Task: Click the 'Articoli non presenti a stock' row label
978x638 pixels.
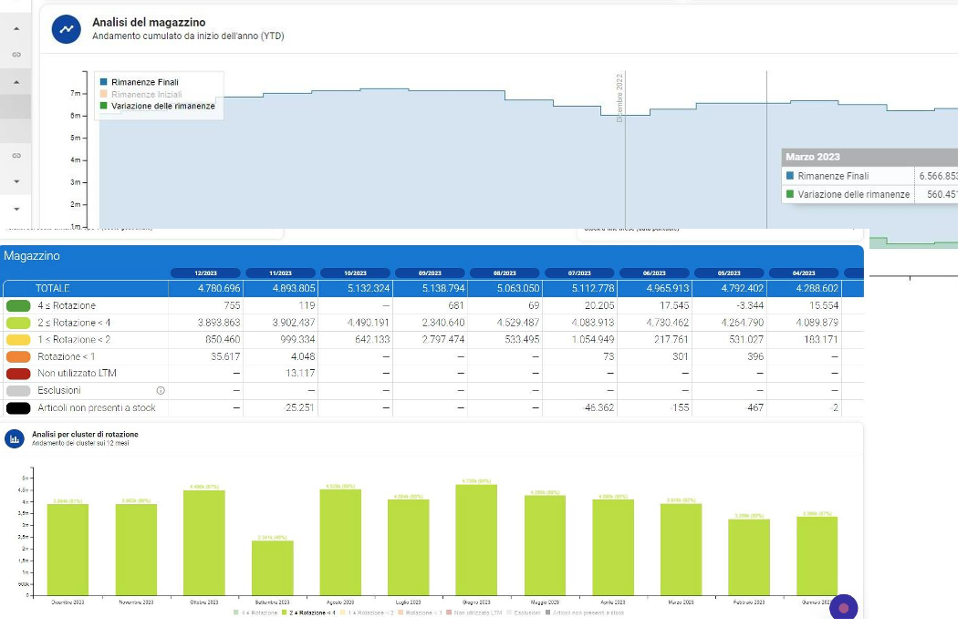Action: click(97, 408)
